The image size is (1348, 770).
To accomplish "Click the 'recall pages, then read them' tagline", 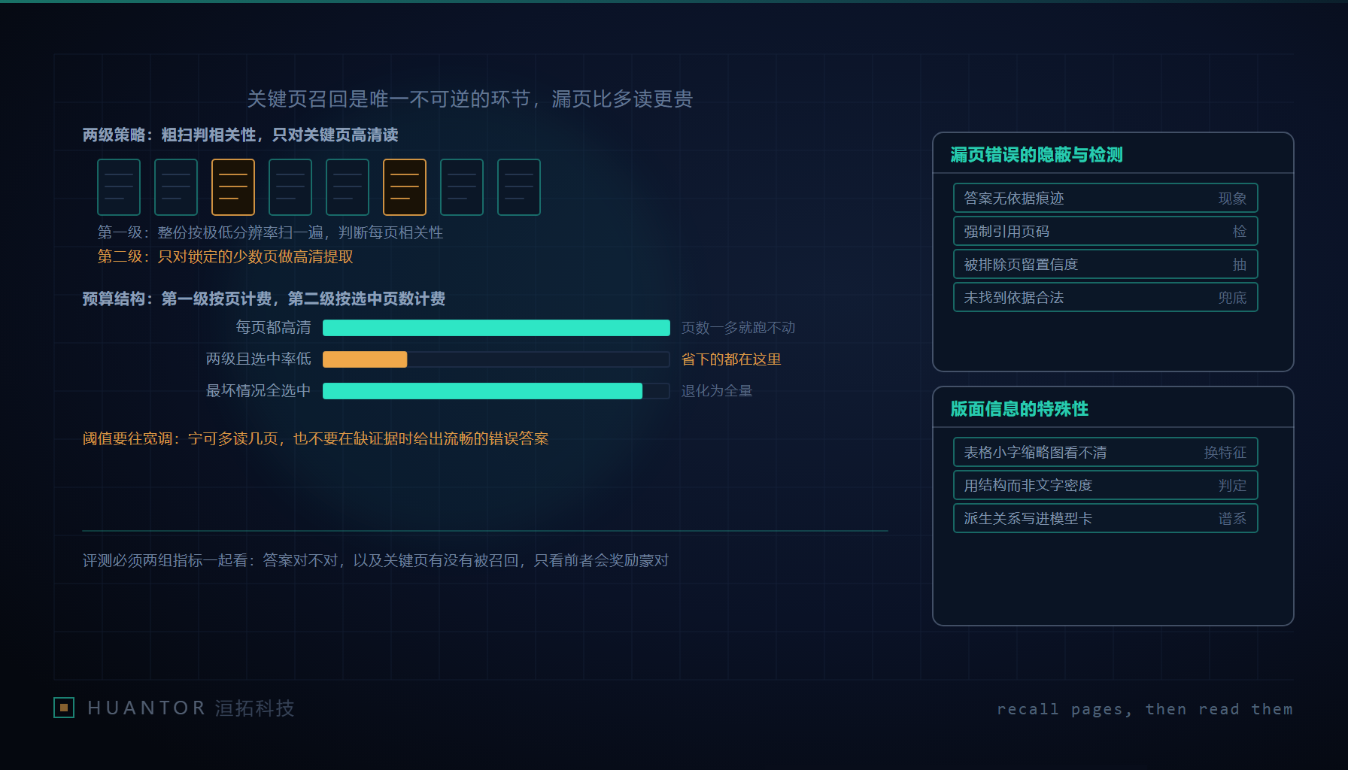I will point(1144,709).
